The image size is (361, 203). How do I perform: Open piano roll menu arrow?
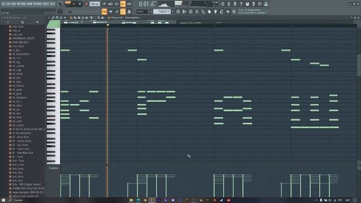click(49, 17)
